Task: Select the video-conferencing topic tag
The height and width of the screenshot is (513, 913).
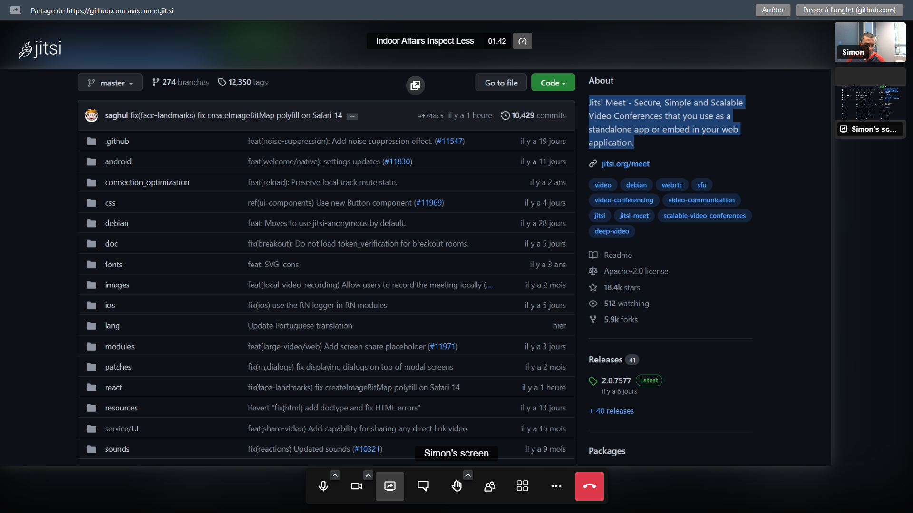Action: click(x=624, y=200)
